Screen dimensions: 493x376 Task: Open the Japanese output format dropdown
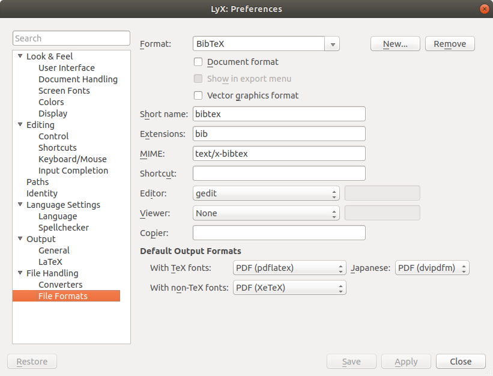click(x=432, y=268)
